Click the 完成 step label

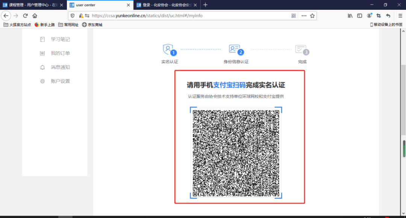pos(302,62)
